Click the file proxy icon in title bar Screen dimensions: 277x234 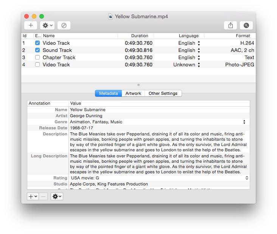click(110, 16)
